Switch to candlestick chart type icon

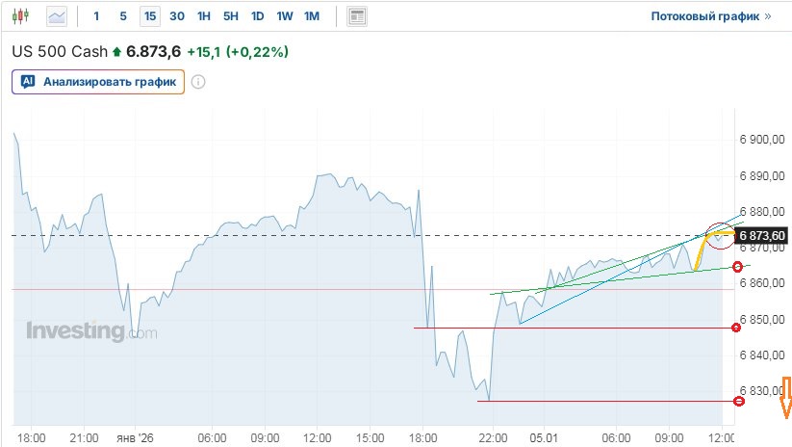(23, 16)
